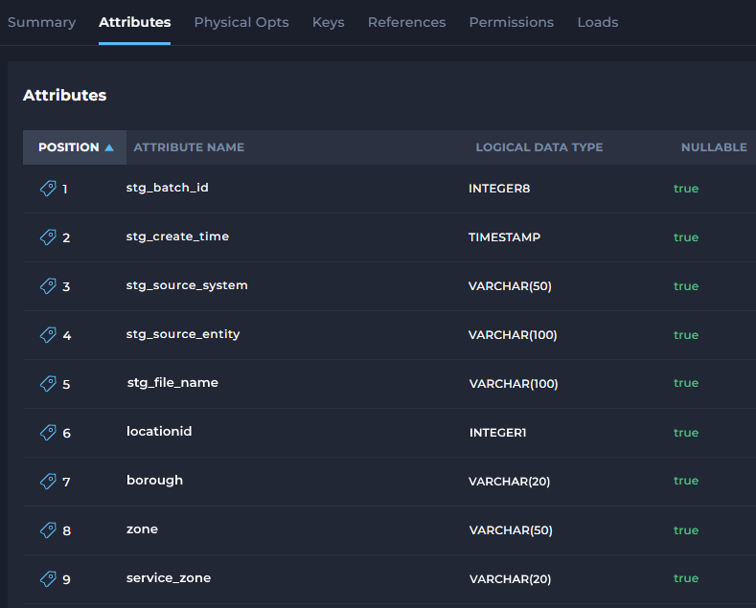Sort by the Nullable column header
756x608 pixels.
point(714,147)
